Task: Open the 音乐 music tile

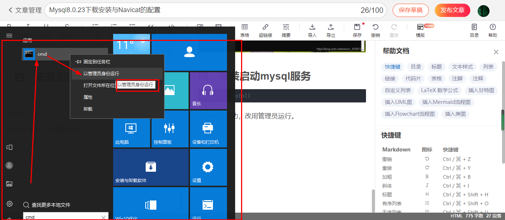Action: [208, 90]
